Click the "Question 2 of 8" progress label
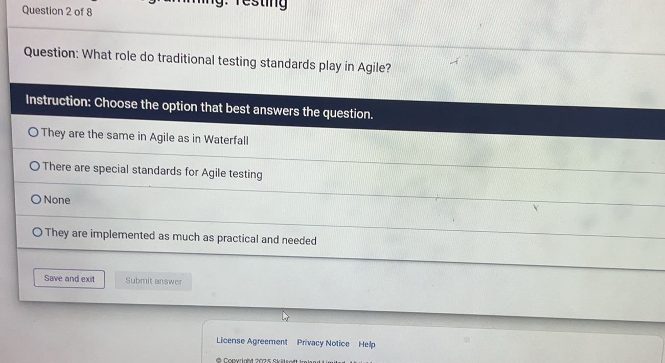This screenshot has height=363, width=665. (56, 11)
